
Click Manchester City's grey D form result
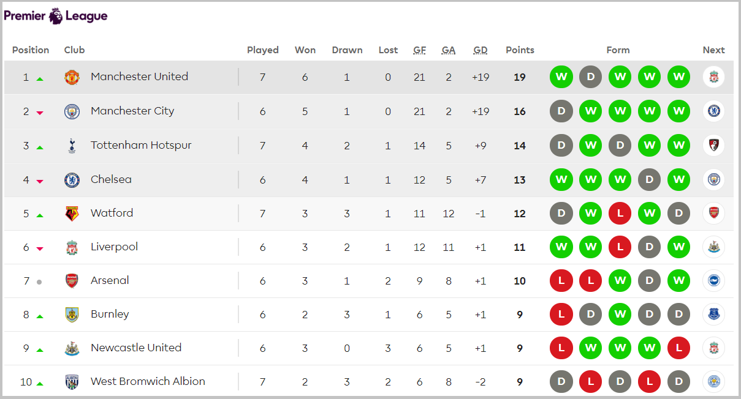pyautogui.click(x=561, y=111)
